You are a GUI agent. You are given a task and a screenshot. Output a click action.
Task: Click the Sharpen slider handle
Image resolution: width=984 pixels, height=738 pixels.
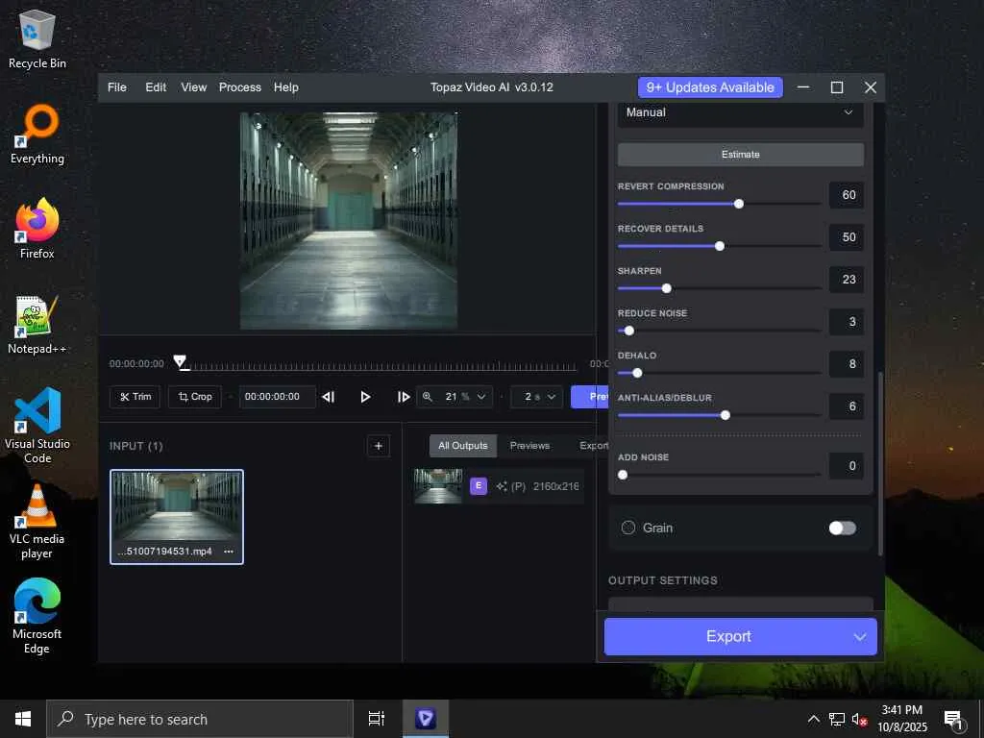pos(667,288)
